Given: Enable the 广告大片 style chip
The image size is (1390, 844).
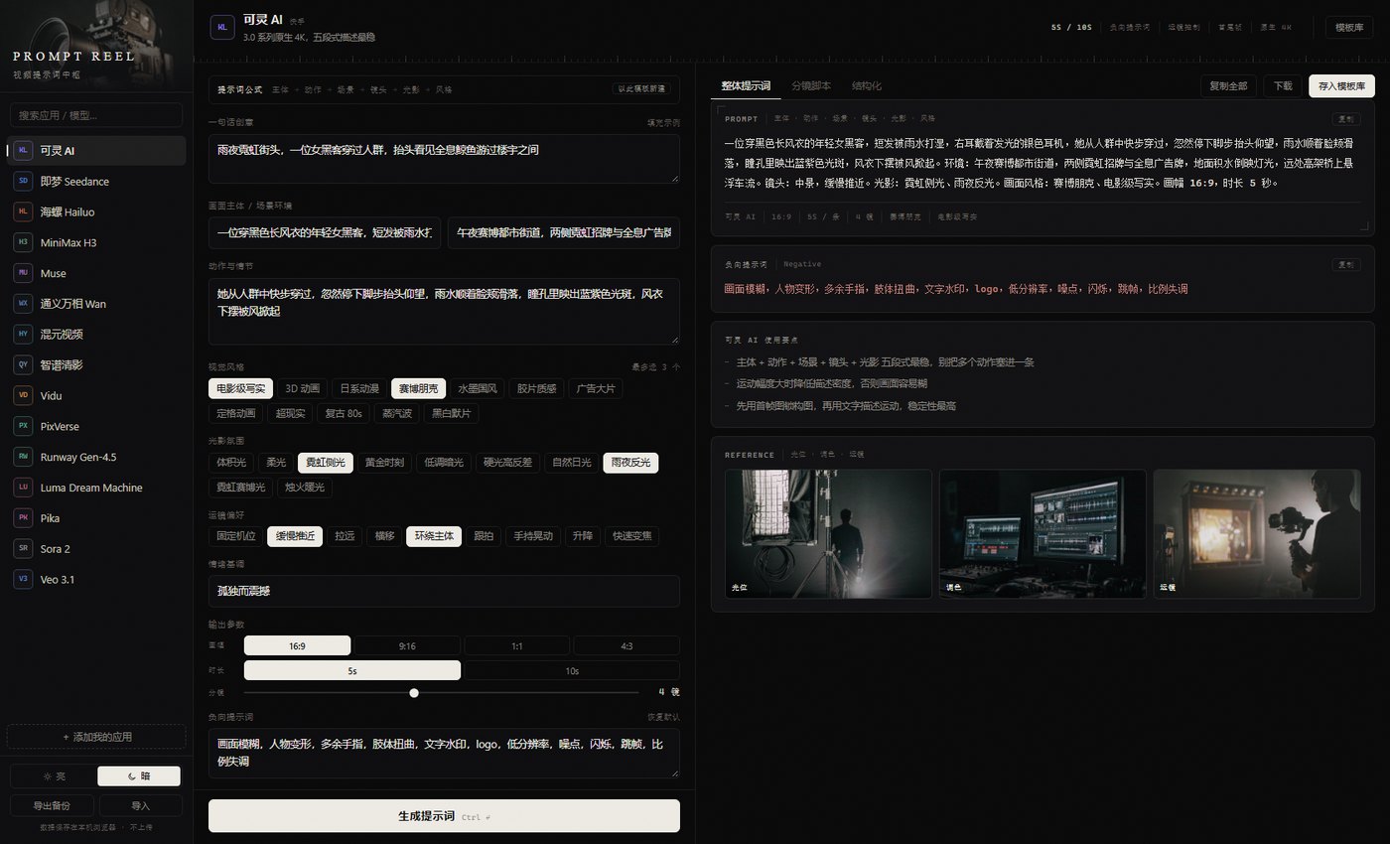Looking at the screenshot, I should coord(598,388).
